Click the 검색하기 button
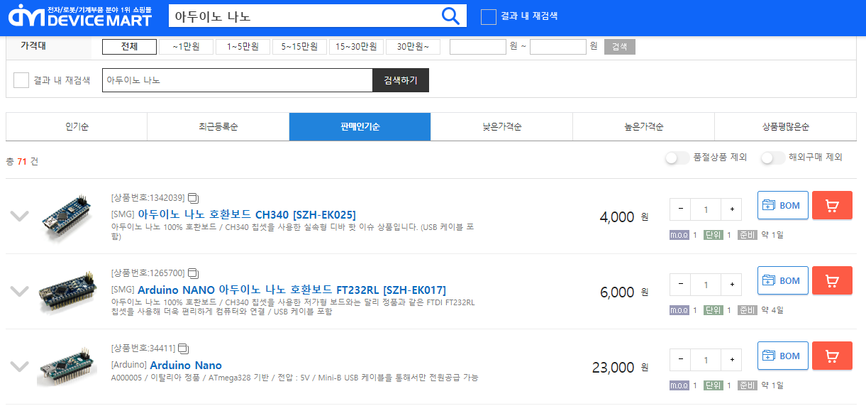The image size is (866, 406). point(401,80)
